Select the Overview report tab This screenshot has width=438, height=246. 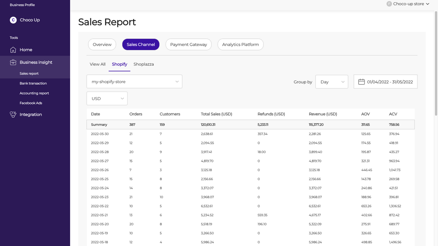coord(102,44)
